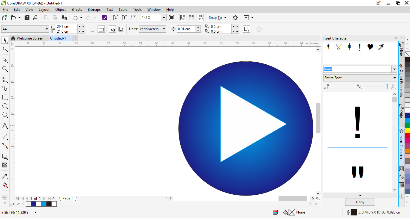This screenshot has height=218, width=410.
Task: Select the Rectangle tool
Action: click(x=5, y=97)
